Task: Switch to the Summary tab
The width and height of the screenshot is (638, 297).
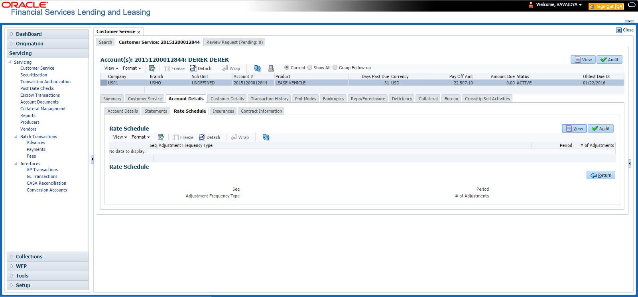Action: (x=112, y=99)
